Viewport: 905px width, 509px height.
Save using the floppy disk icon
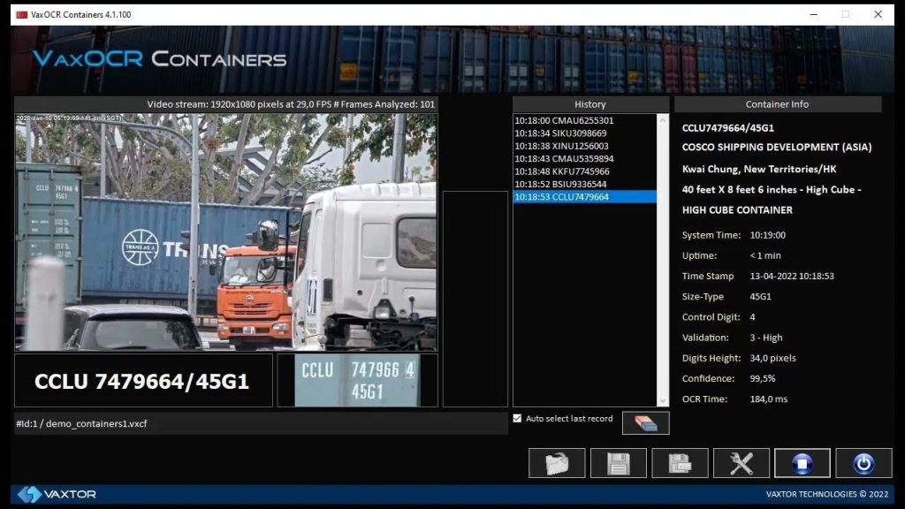click(619, 463)
